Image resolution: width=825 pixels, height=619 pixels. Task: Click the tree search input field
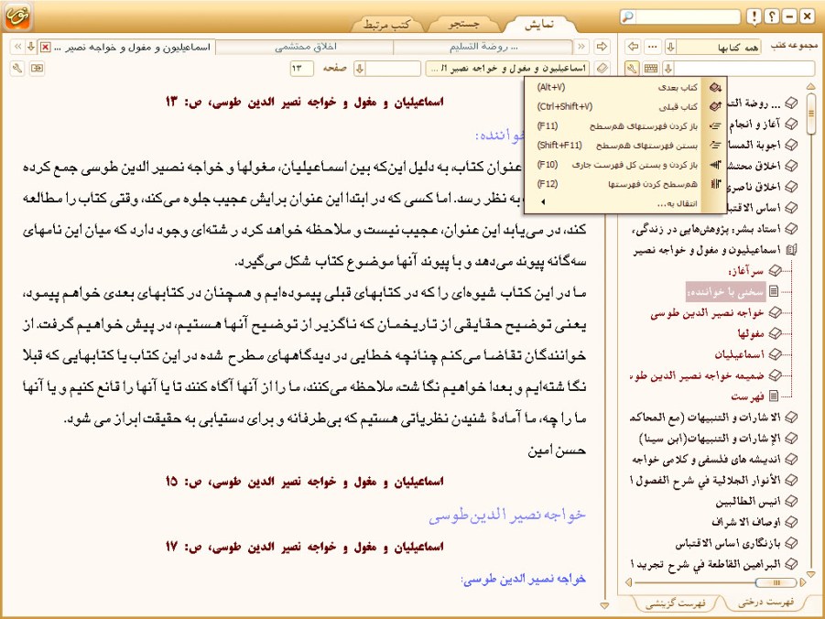click(744, 68)
